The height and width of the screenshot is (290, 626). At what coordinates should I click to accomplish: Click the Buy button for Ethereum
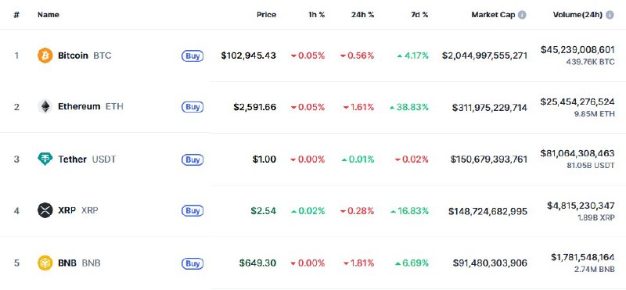pyautogui.click(x=192, y=107)
